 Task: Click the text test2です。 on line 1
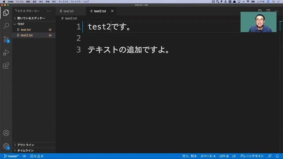109,27
